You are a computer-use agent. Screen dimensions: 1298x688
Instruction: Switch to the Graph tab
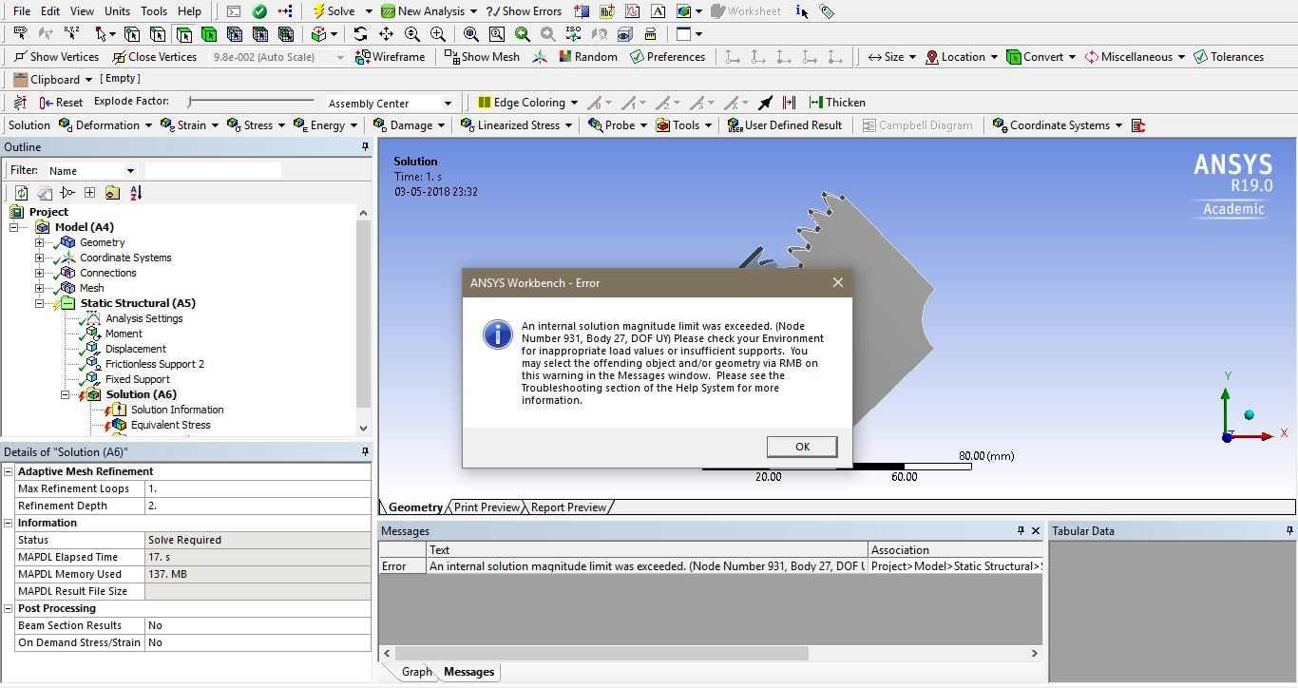pyautogui.click(x=416, y=672)
